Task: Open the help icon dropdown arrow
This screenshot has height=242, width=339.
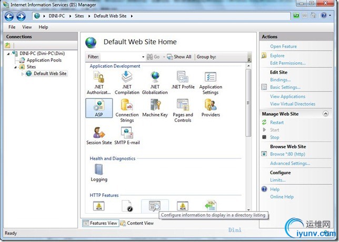Action: tap(330, 16)
